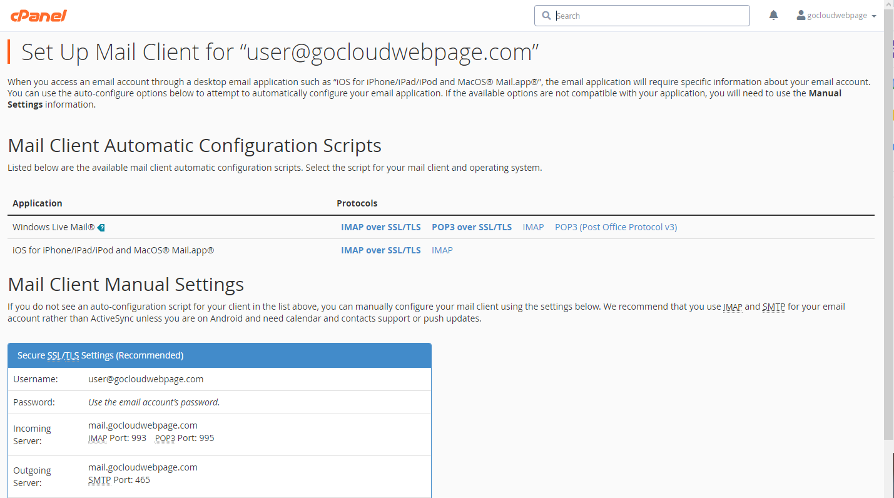Open Windows Live Mail IMAP over SSL/TLS script

[x=381, y=227]
